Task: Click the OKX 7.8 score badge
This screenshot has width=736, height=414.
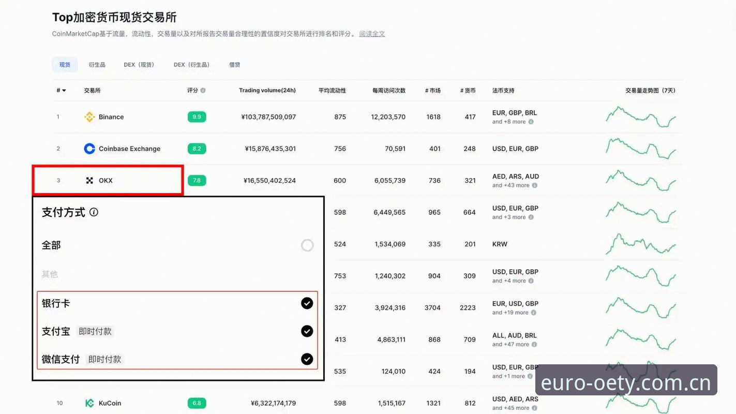Action: [x=197, y=181]
